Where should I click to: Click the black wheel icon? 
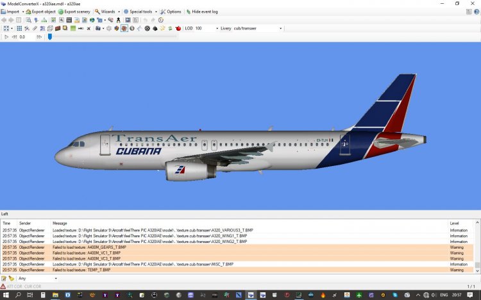click(x=148, y=28)
